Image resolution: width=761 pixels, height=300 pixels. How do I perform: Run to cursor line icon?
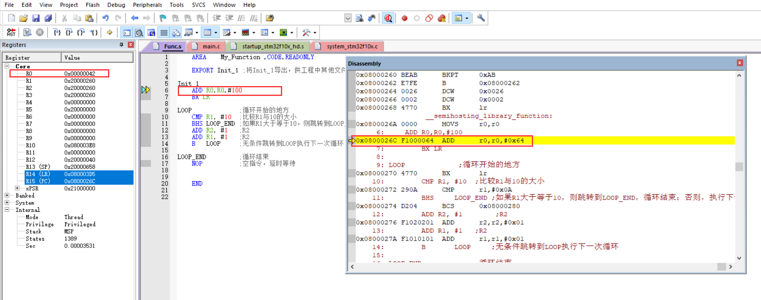94,32
